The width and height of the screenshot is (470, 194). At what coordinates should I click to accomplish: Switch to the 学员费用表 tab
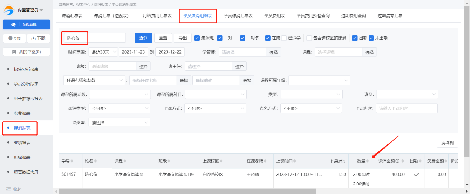pyautogui.click(x=275, y=16)
